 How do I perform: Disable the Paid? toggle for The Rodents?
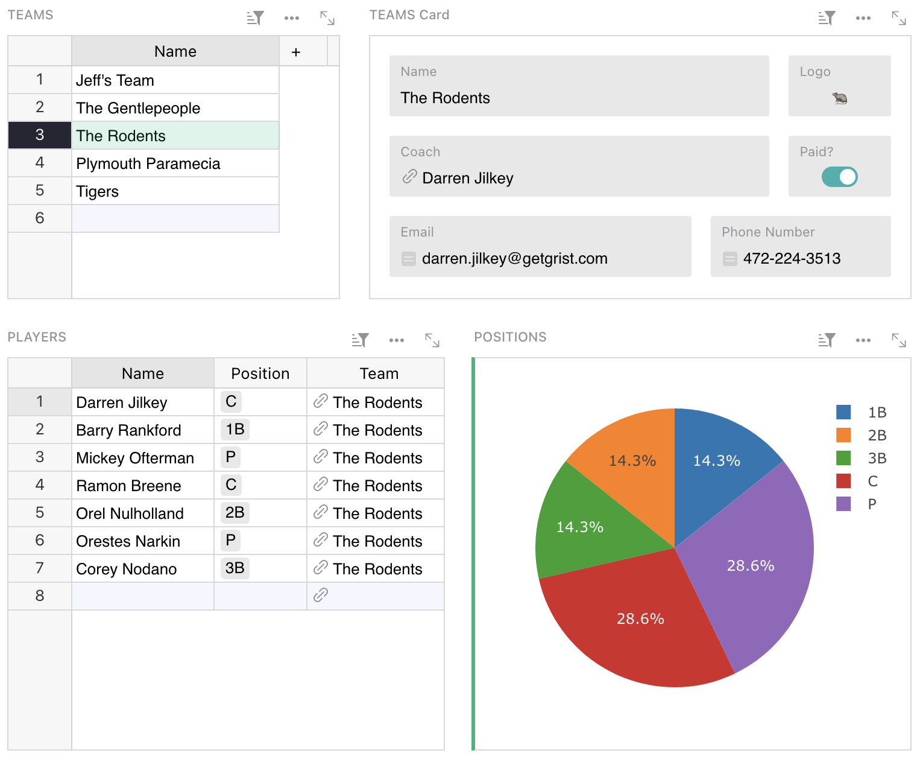pyautogui.click(x=840, y=177)
